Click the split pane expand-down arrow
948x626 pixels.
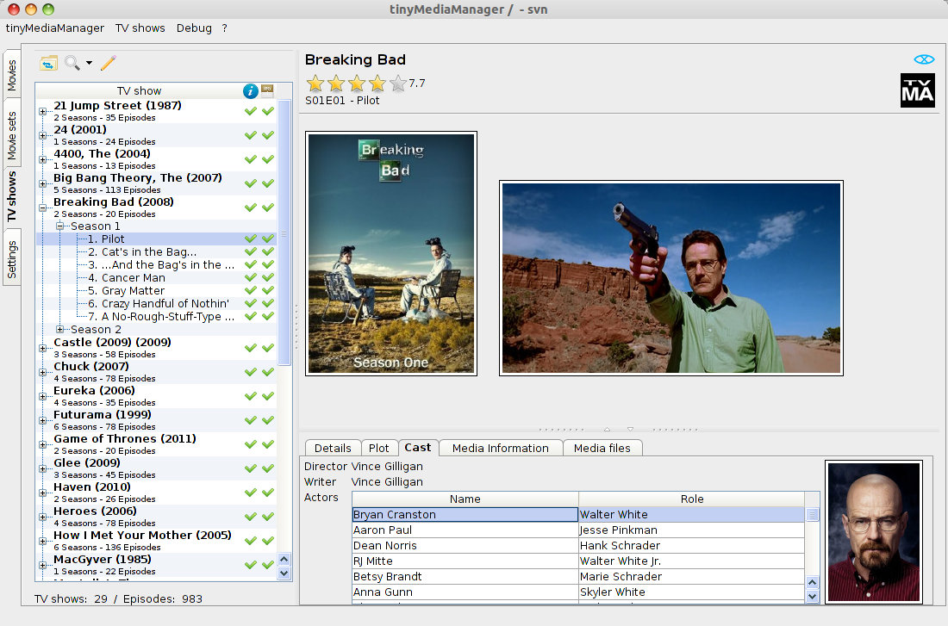[630, 429]
